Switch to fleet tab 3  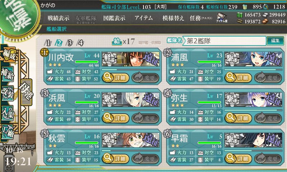pyautogui.click(x=70, y=43)
